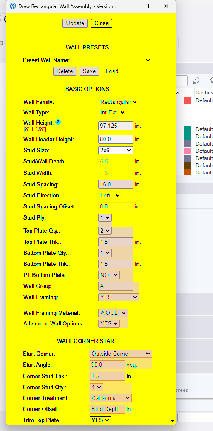Click the Save preset button

[89, 71]
